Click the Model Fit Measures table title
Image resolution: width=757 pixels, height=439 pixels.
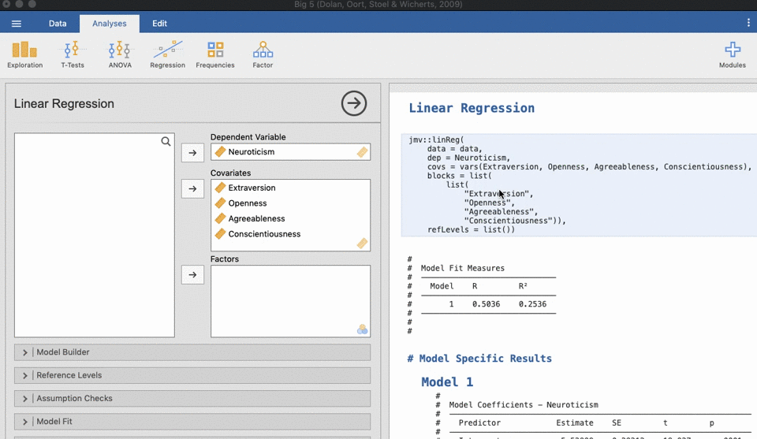click(463, 268)
